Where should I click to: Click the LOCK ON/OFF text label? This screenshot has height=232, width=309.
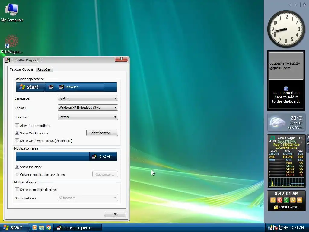pyautogui.click(x=289, y=207)
